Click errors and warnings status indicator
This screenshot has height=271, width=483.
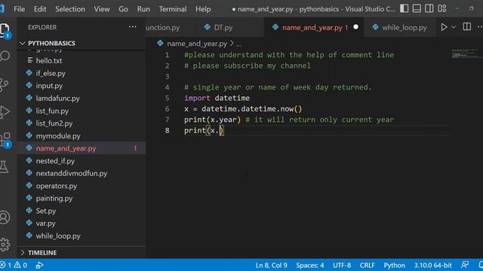[x=14, y=265]
